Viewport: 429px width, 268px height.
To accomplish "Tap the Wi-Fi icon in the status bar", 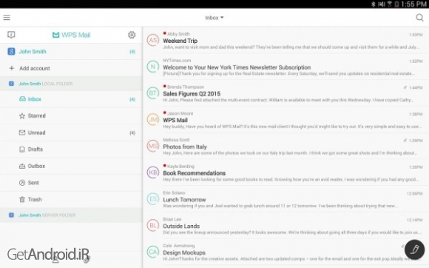I will 389,4.
